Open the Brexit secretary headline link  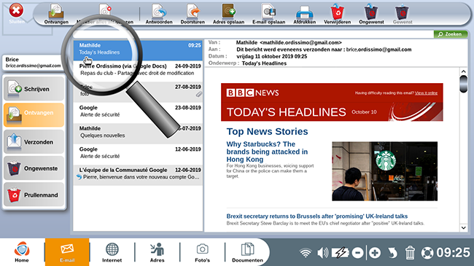point(316,216)
